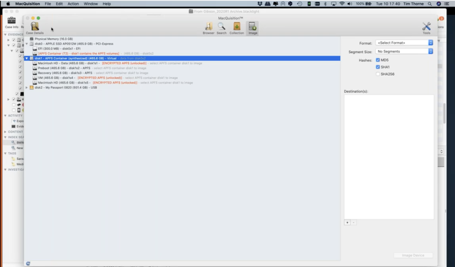Image resolution: width=455 pixels, height=267 pixels.
Task: Open the Wi-Fi status menu
Action: 342,4
